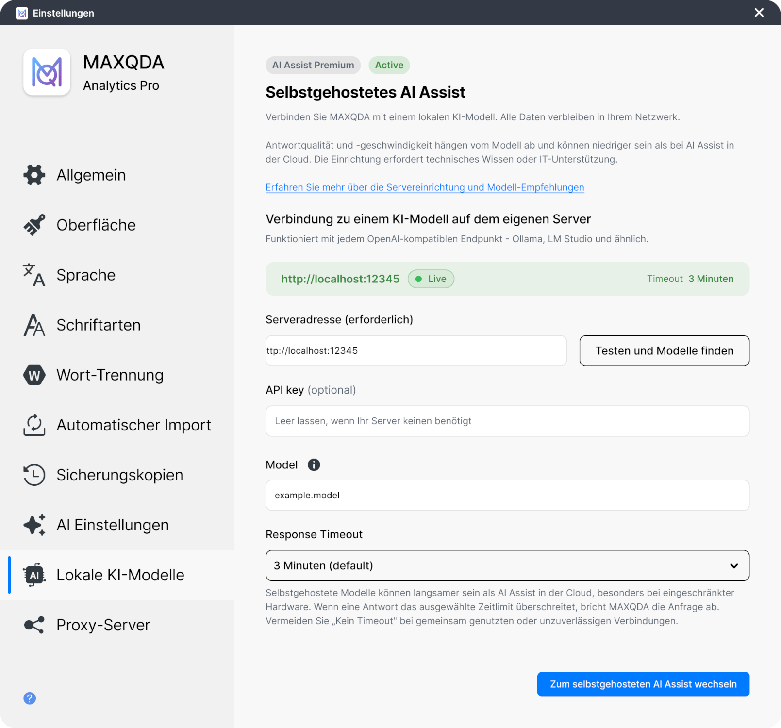Click the Active status badge

point(389,65)
